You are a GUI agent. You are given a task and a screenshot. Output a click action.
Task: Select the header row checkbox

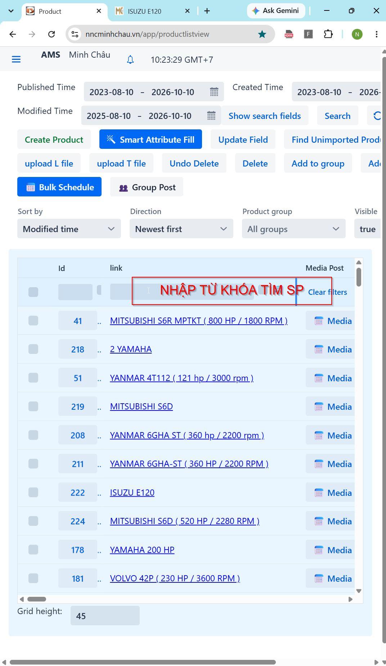point(33,292)
